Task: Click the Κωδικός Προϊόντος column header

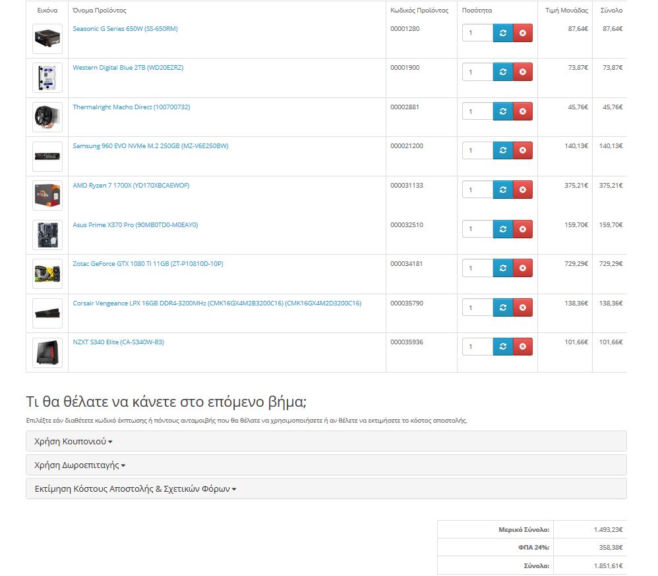Action: [419, 10]
